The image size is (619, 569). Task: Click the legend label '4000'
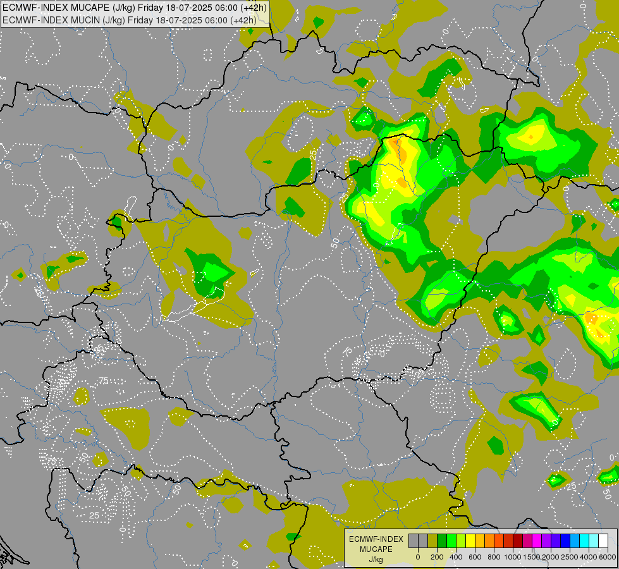tap(589, 557)
